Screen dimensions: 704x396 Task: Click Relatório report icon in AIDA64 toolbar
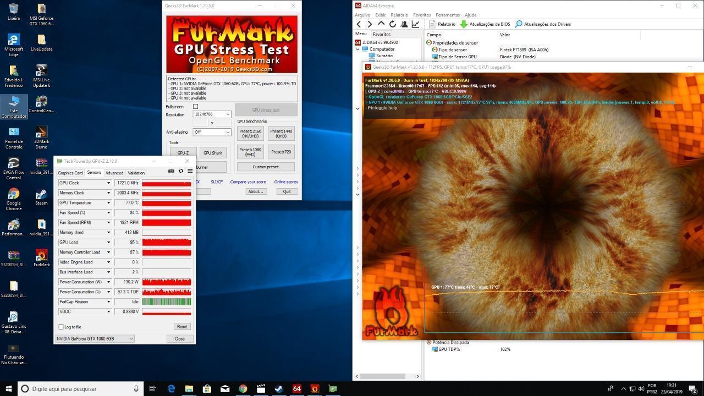point(432,24)
